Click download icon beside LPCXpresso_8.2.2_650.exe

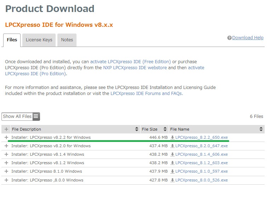click(173, 137)
